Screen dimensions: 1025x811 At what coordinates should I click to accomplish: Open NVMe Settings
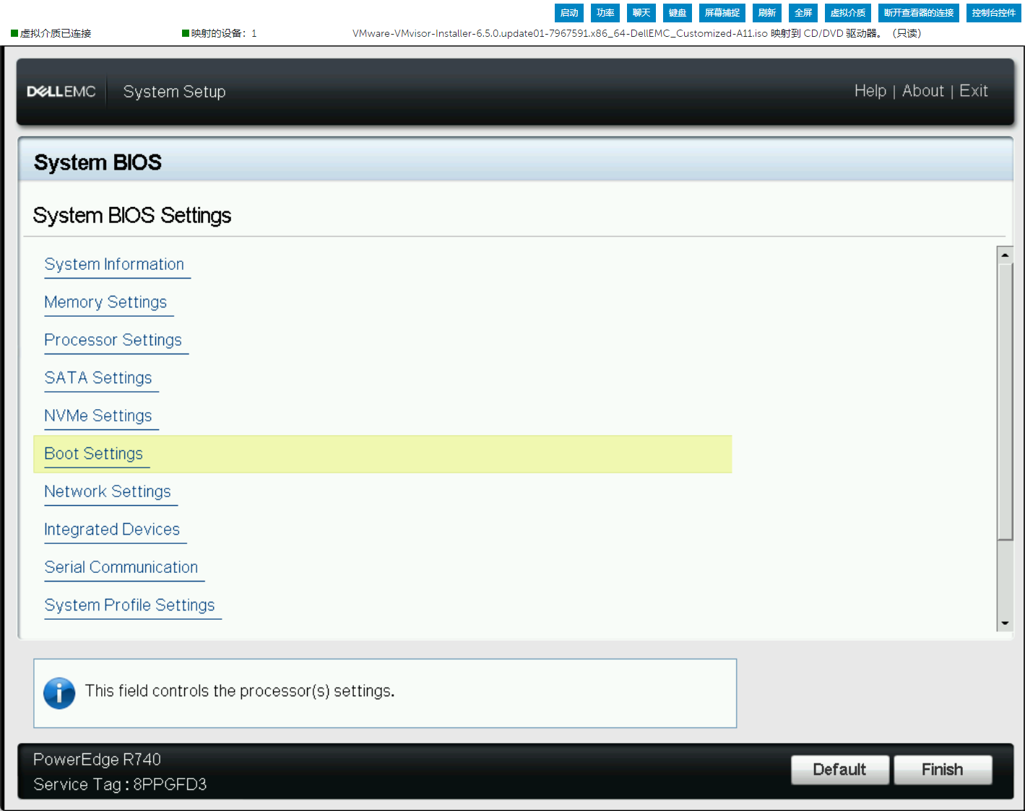click(x=98, y=416)
